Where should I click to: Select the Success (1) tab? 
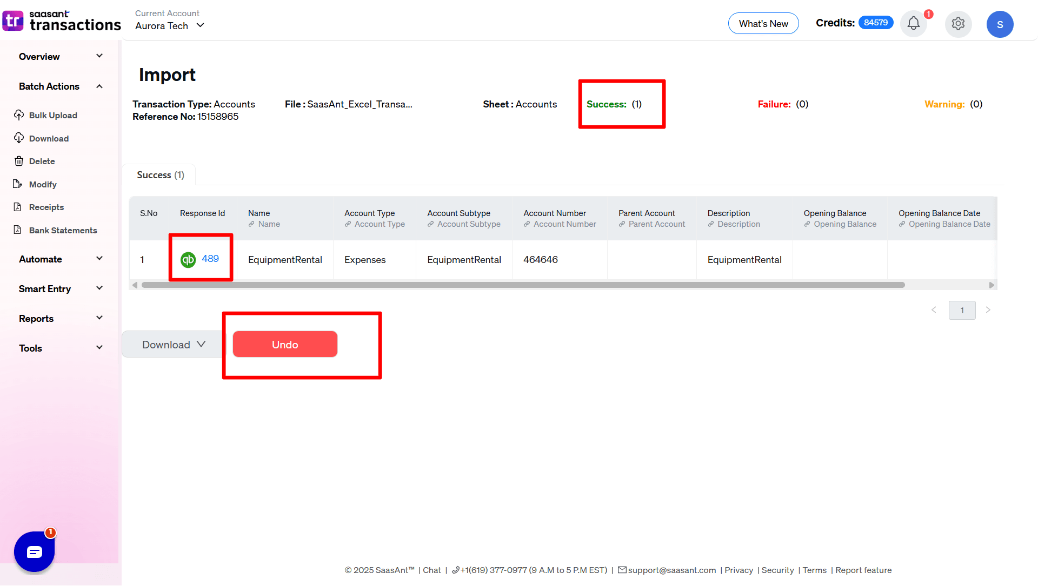pos(160,175)
